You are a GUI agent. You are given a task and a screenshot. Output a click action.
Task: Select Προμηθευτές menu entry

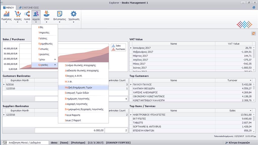coord(45,44)
